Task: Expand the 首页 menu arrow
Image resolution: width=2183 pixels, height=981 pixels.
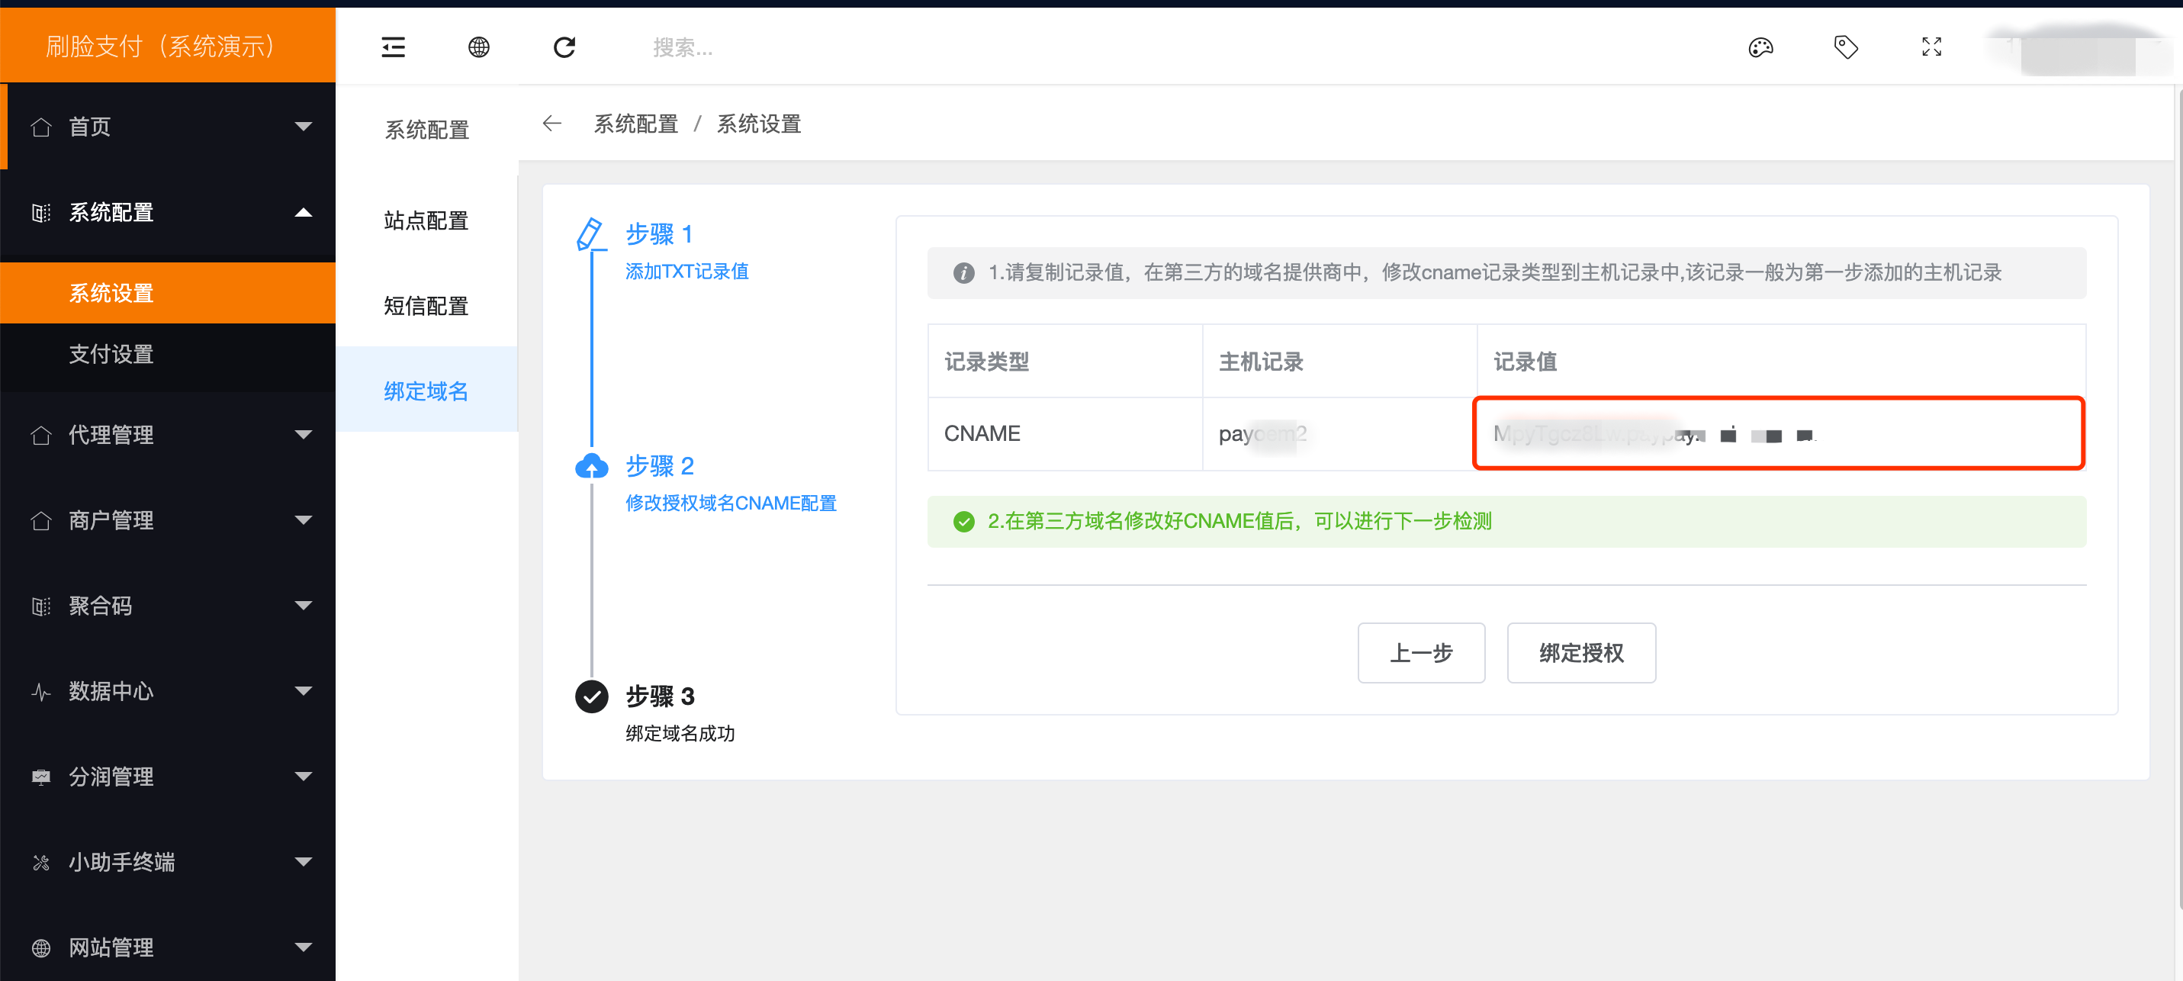Action: pyautogui.click(x=303, y=127)
